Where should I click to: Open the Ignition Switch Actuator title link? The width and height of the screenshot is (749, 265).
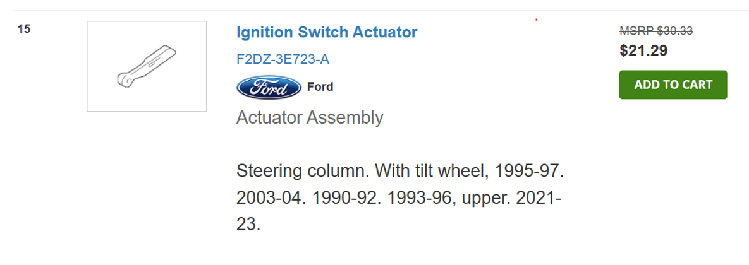[x=327, y=32]
